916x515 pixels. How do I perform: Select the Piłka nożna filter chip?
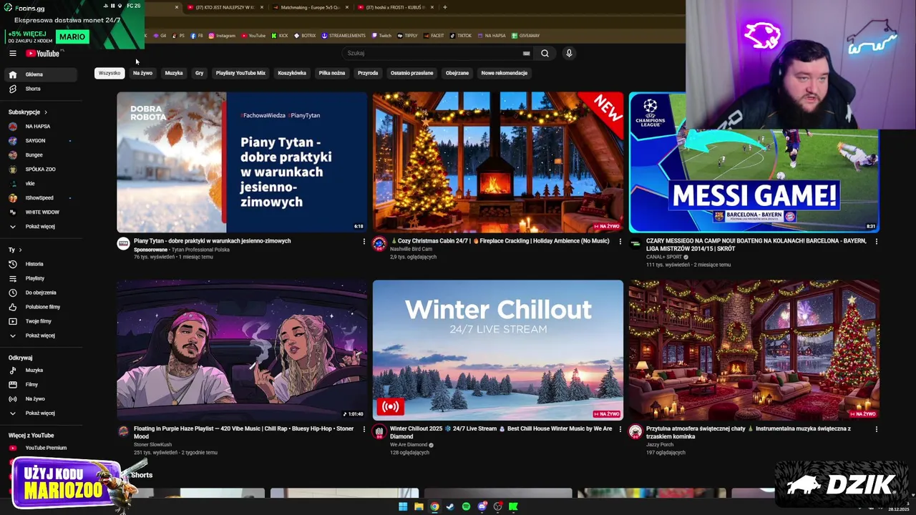pos(332,73)
